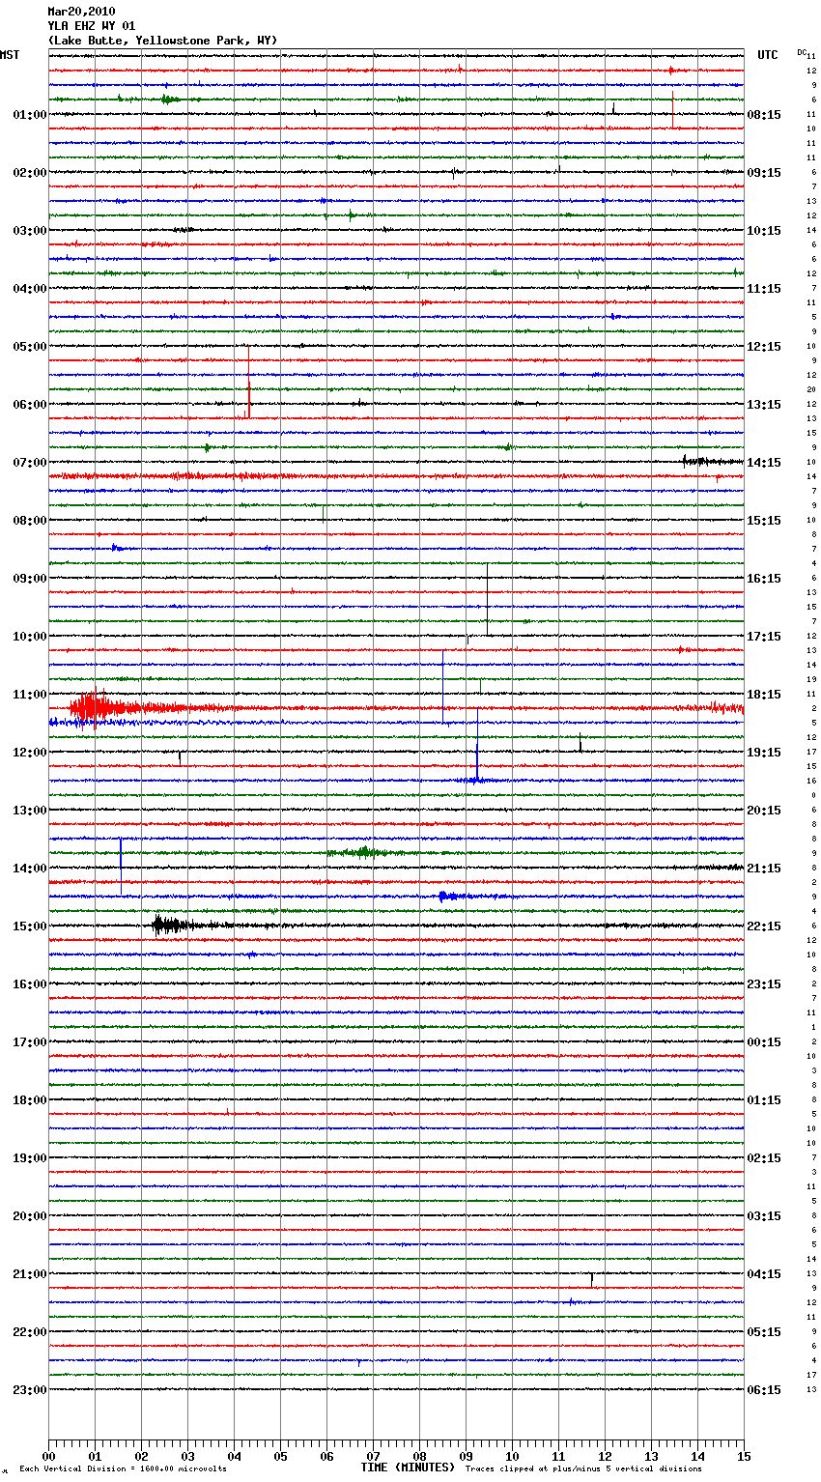Click the date text 'Mar20,2010'

click(81, 12)
